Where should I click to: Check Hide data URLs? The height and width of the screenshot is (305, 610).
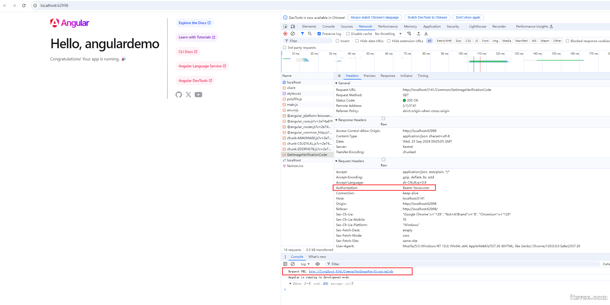pos(357,41)
